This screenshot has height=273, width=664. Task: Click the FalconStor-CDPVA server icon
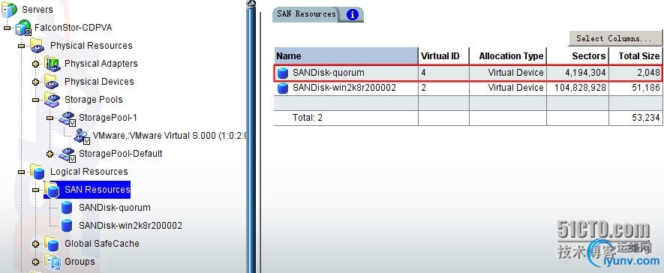coord(23,28)
